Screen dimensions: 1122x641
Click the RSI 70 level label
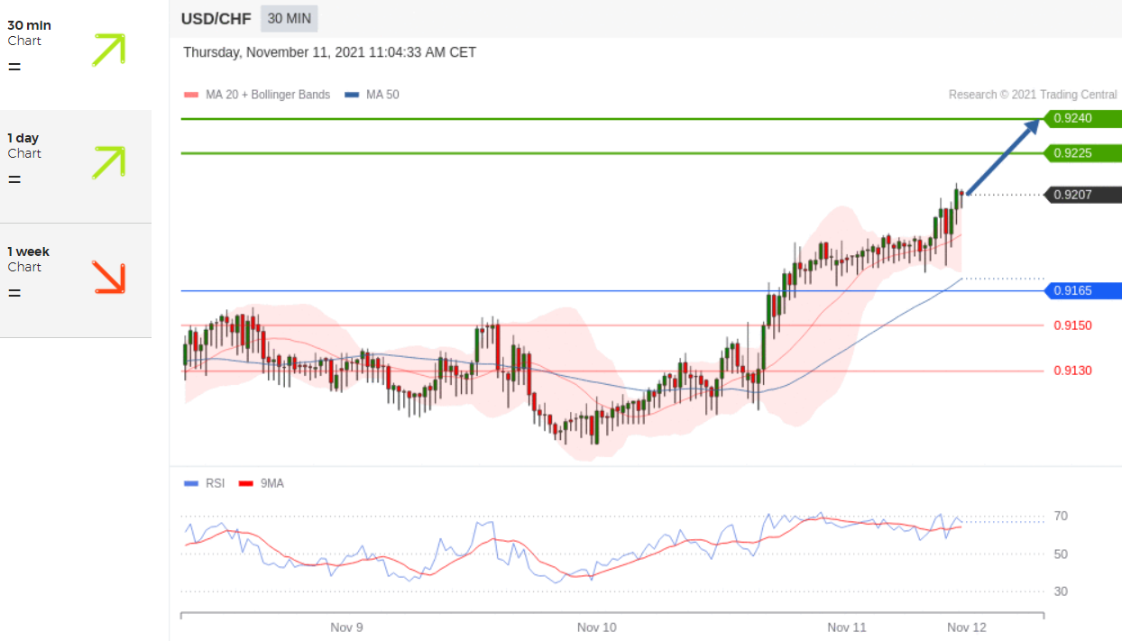coord(1061,517)
